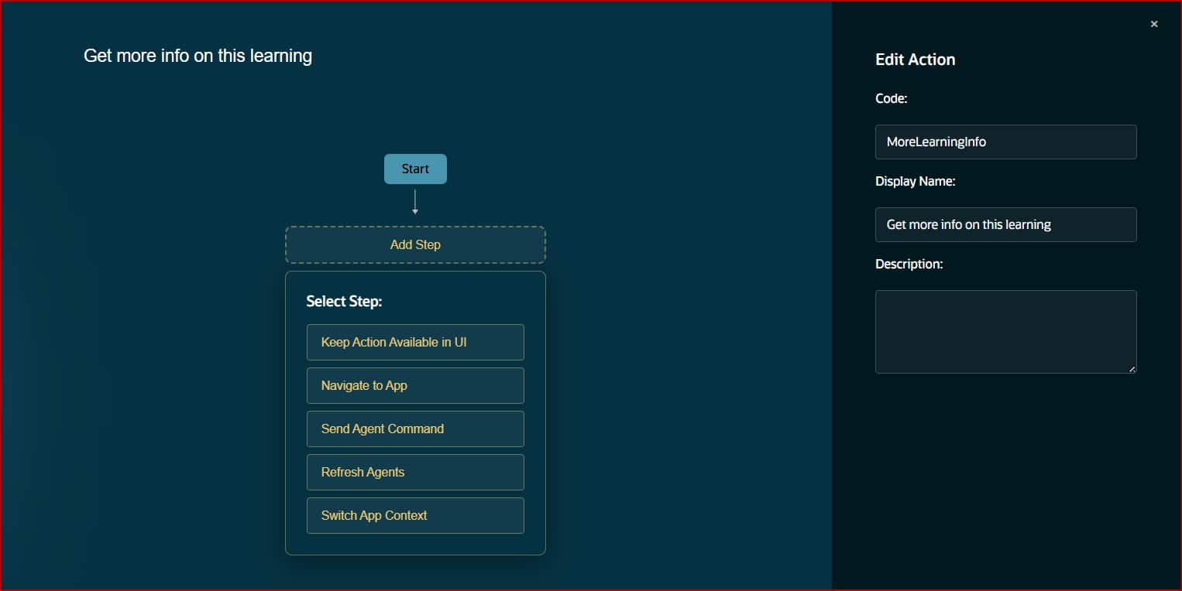Click the Description: label
Viewport: 1182px width, 591px height.
[x=909, y=264]
